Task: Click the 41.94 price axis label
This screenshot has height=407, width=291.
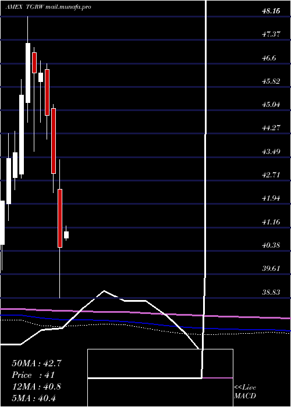Action: (271, 198)
